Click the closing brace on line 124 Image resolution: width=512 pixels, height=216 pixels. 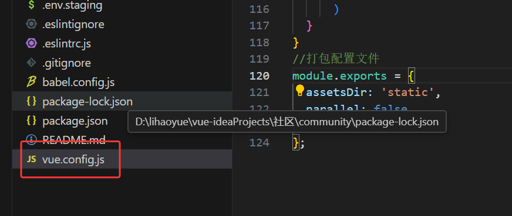click(296, 142)
